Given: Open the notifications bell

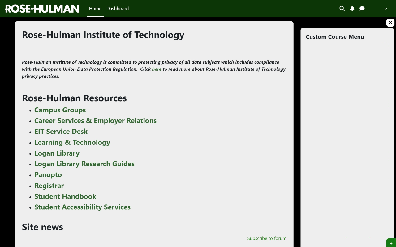Looking at the screenshot, I should (x=352, y=9).
